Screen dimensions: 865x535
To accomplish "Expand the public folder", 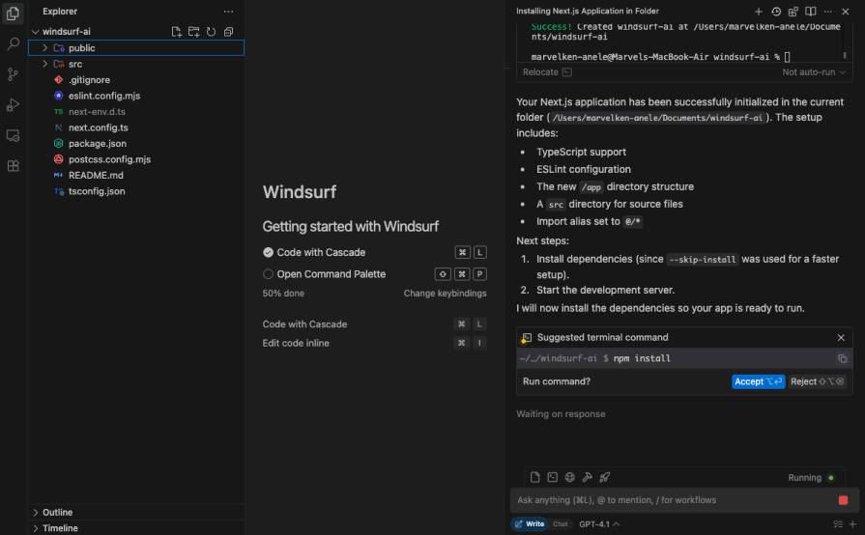I will (x=45, y=48).
